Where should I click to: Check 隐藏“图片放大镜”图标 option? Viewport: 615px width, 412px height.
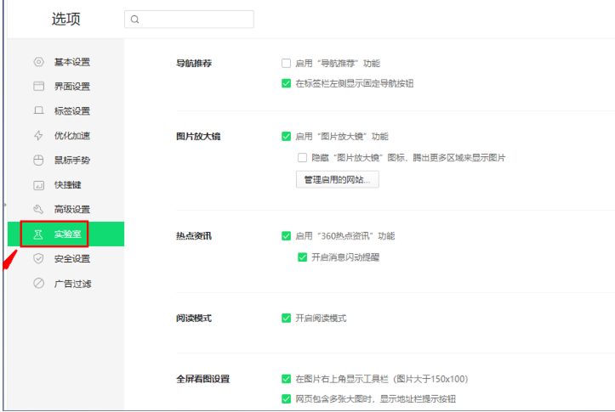[x=303, y=157]
